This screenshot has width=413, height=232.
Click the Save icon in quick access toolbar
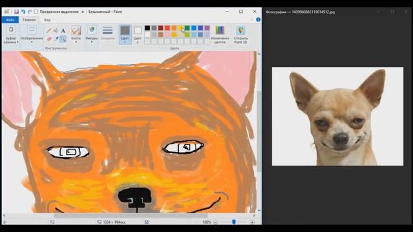click(x=16, y=12)
